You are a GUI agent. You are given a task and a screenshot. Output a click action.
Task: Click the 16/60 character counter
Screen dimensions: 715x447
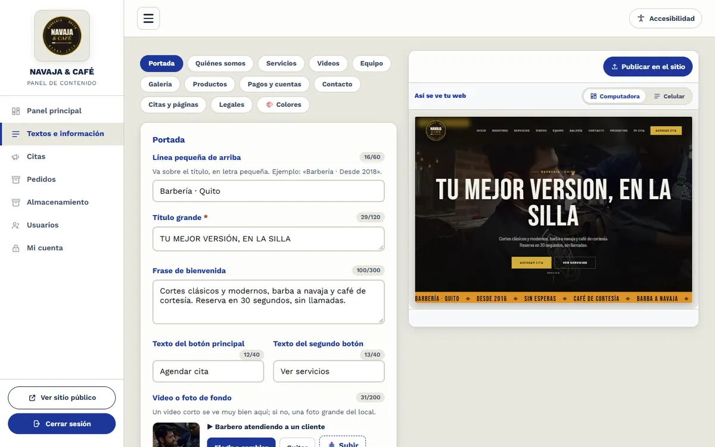pos(372,157)
